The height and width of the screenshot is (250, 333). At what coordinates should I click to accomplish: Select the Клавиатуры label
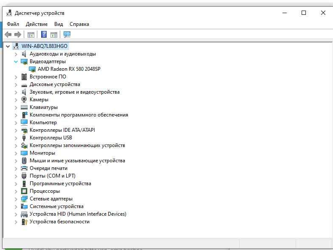(44, 107)
